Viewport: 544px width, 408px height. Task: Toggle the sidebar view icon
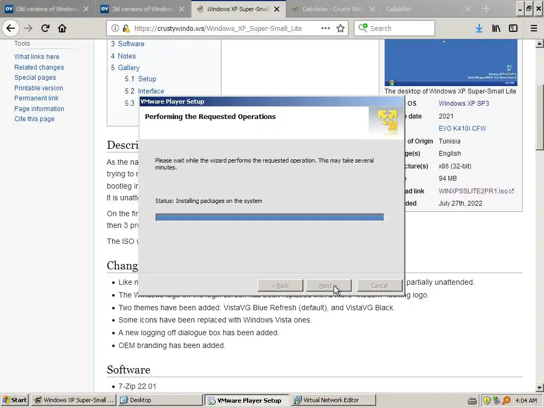coord(513,28)
